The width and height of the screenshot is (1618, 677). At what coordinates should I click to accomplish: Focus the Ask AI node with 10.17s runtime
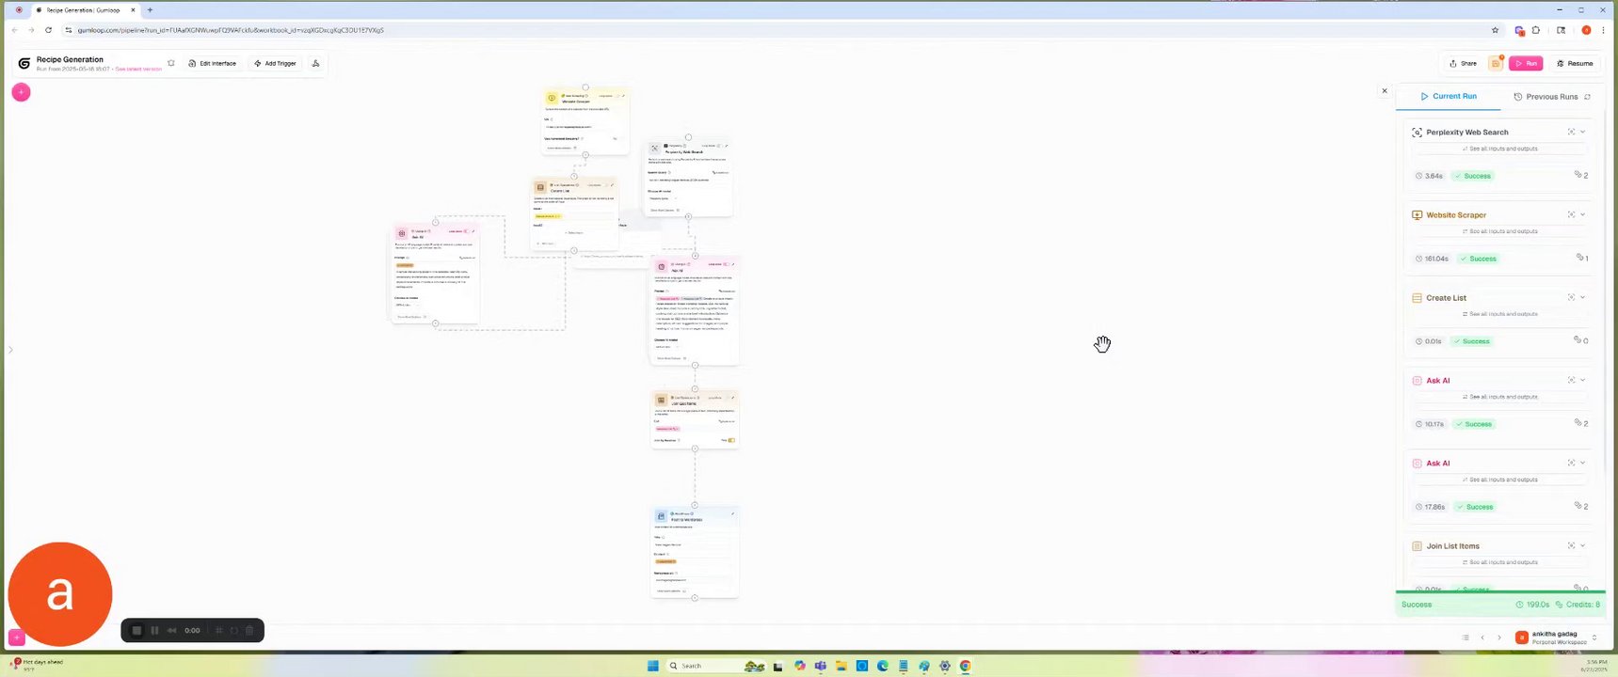click(x=1571, y=380)
